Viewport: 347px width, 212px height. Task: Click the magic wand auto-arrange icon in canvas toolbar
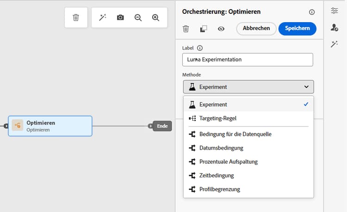102,18
